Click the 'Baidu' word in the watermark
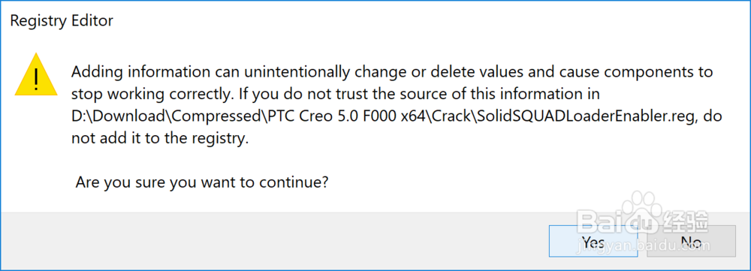 point(620,223)
